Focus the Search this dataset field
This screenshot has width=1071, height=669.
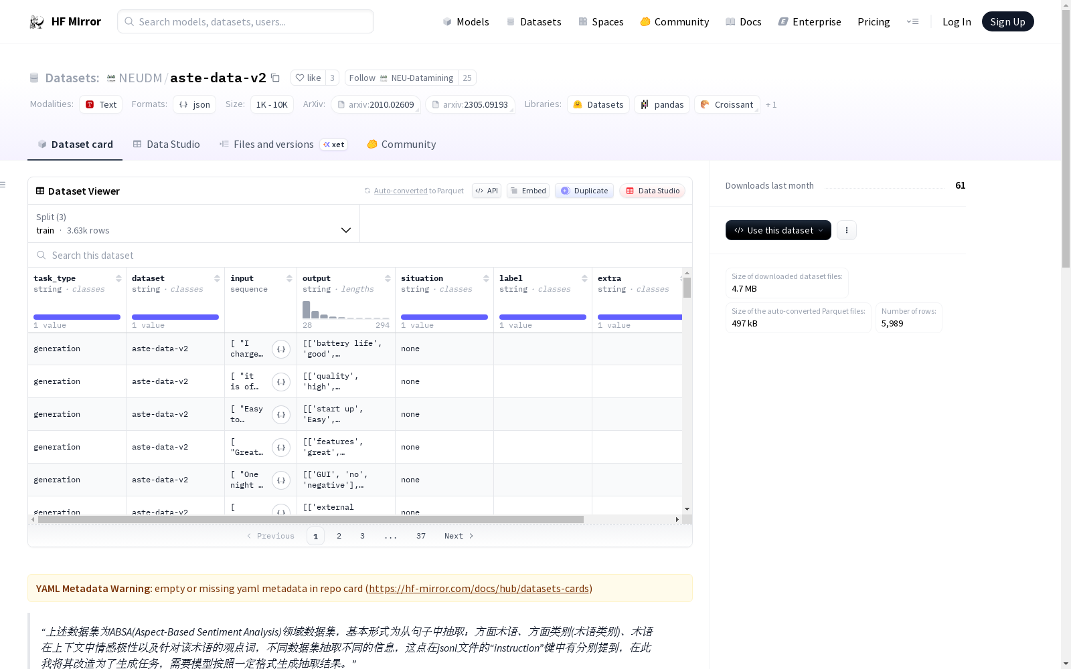click(360, 256)
